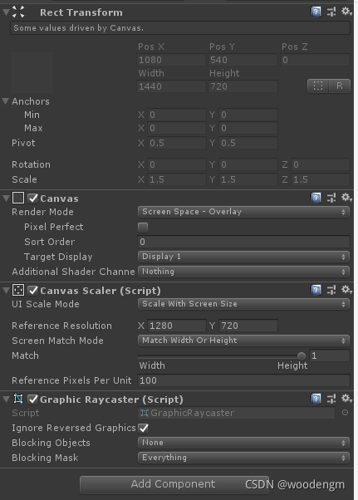This screenshot has width=358, height=500.
Task: Open the Screen Match Mode dropdown
Action: [x=244, y=341]
